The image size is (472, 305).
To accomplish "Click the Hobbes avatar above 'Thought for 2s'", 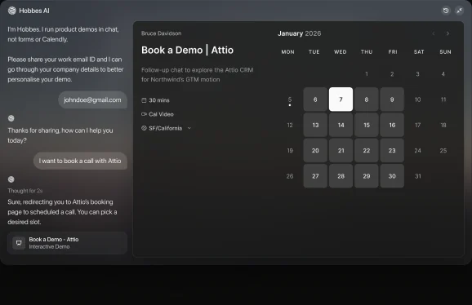I will (x=11, y=179).
